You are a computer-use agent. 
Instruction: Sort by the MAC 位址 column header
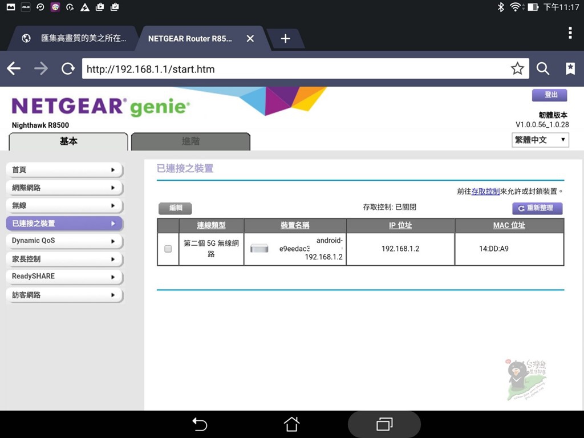click(x=509, y=225)
